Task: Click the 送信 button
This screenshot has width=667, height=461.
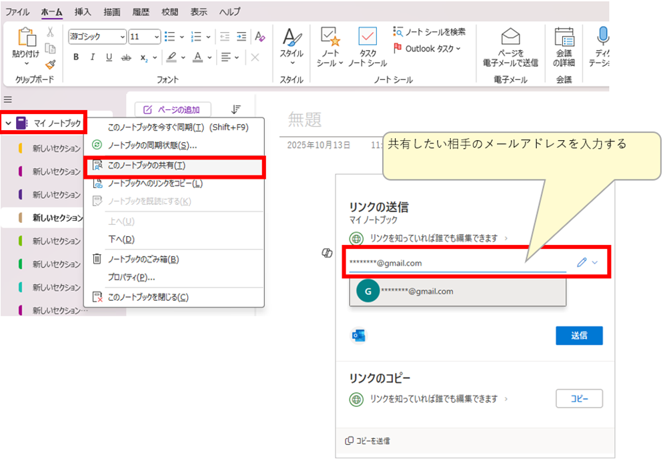Action: pyautogui.click(x=579, y=336)
